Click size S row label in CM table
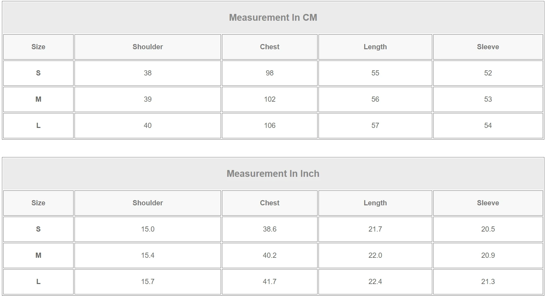 [38, 73]
